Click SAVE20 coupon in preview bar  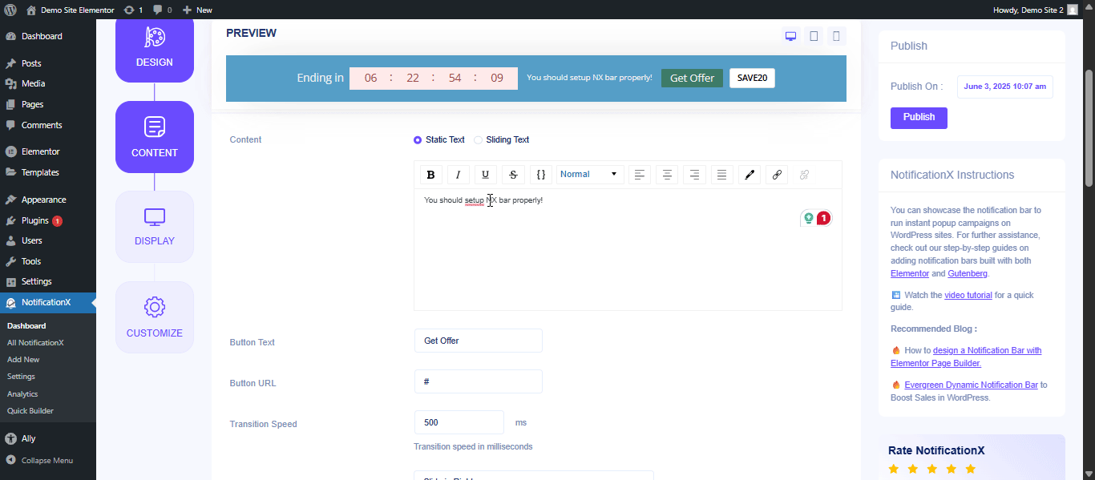752,78
